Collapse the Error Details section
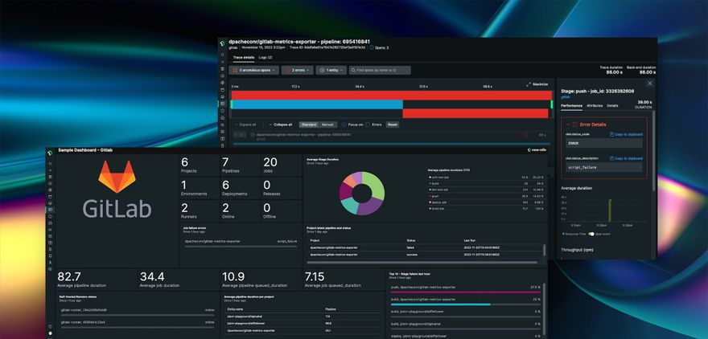708x339 pixels. [567, 124]
